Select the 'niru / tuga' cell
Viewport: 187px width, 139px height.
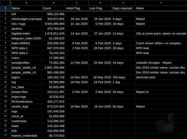[x=26, y=24]
